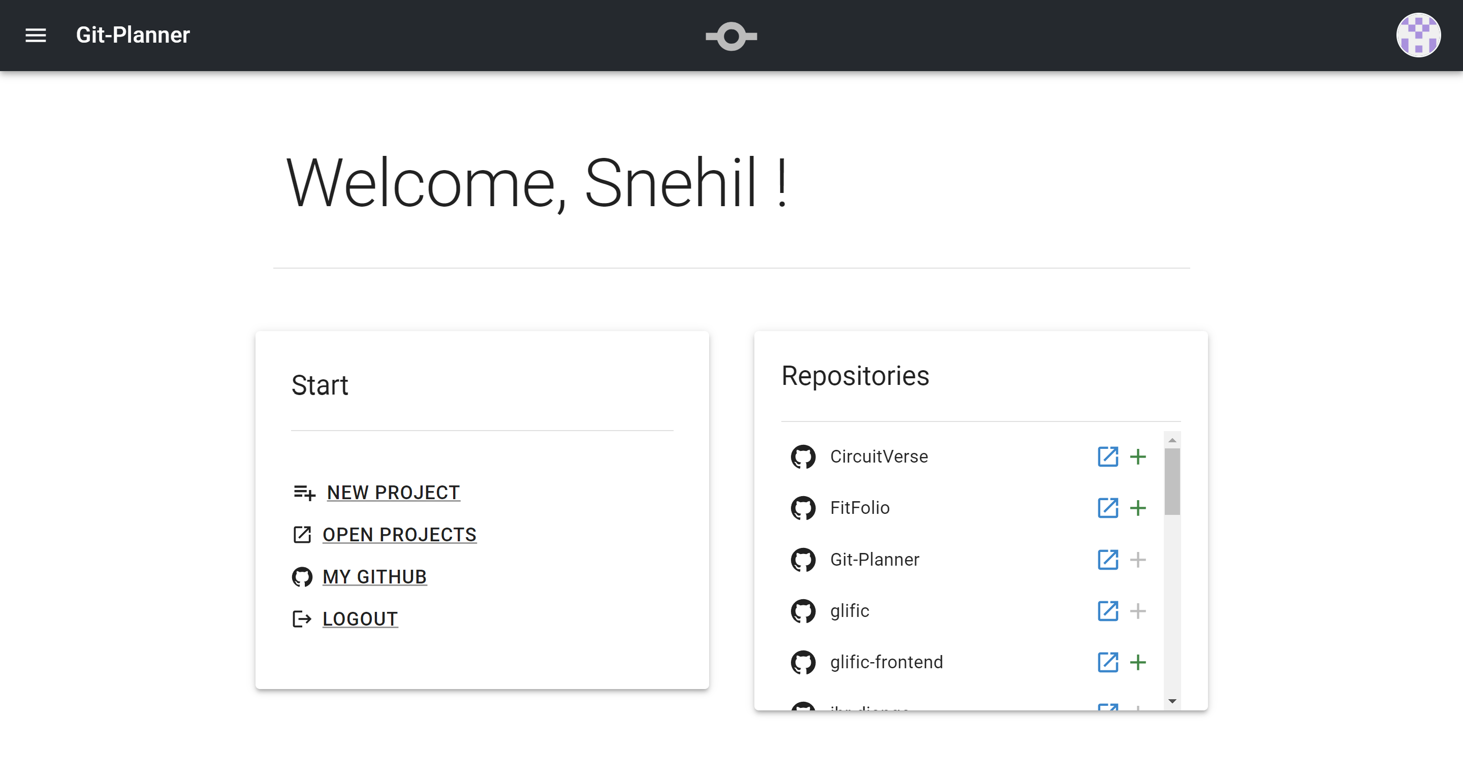Open the OPEN PROJECTS link

point(399,534)
